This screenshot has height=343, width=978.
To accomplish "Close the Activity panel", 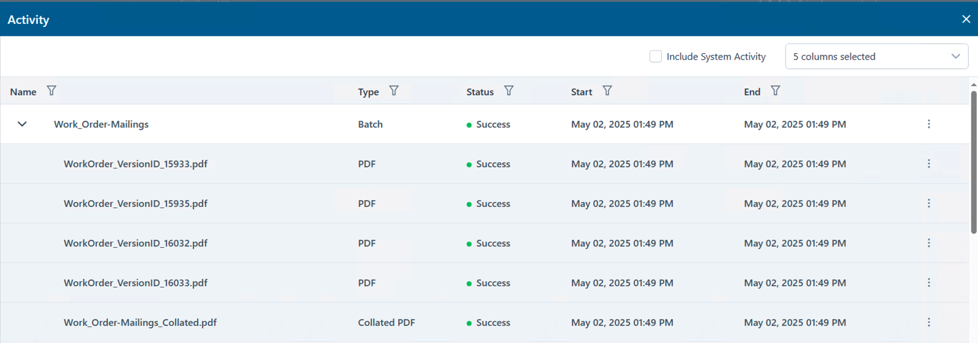I will (x=966, y=19).
